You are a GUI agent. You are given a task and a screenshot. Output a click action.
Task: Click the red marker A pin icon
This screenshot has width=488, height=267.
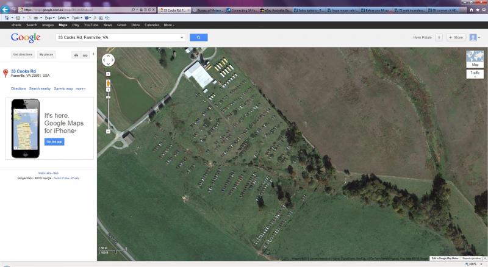[5, 73]
